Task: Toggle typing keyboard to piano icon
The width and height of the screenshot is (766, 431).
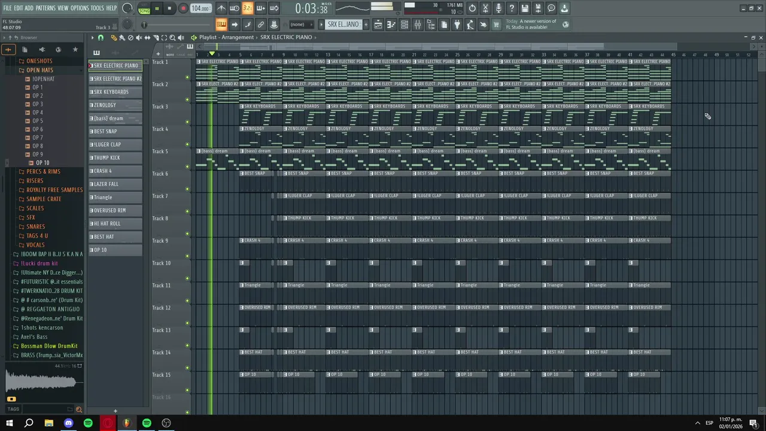Action: click(x=221, y=25)
